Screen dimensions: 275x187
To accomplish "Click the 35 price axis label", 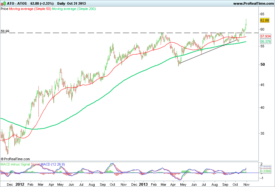I will (x=262, y=133).
